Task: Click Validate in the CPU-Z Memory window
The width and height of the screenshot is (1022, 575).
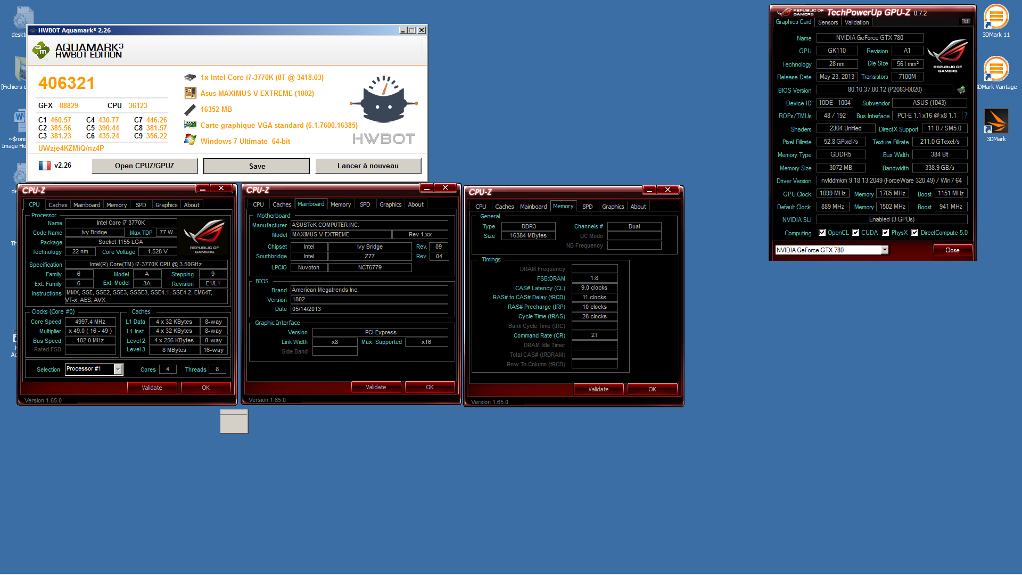Action: point(598,389)
